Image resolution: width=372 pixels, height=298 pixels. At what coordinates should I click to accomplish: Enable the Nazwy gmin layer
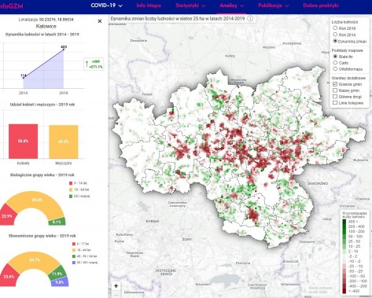tap(335, 90)
